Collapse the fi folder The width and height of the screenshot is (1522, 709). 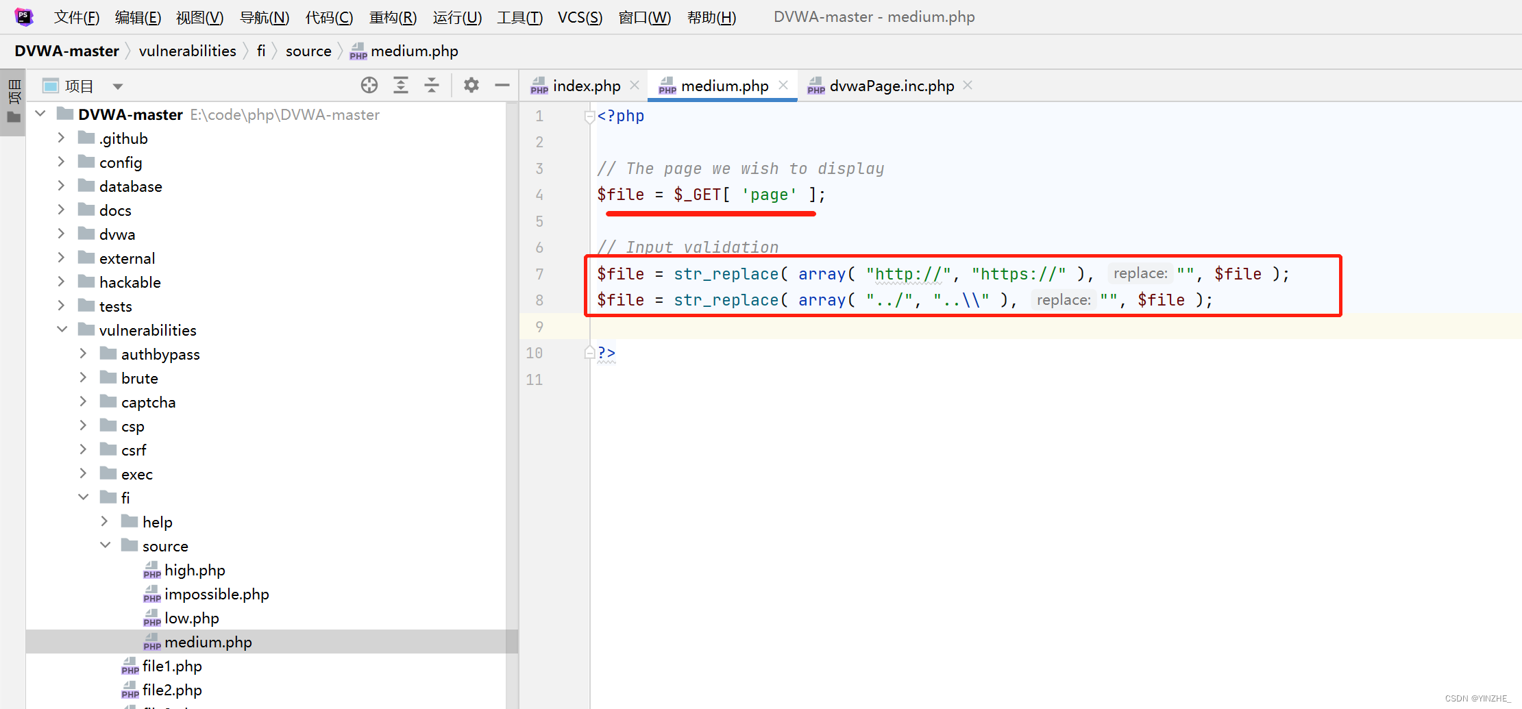click(x=84, y=497)
